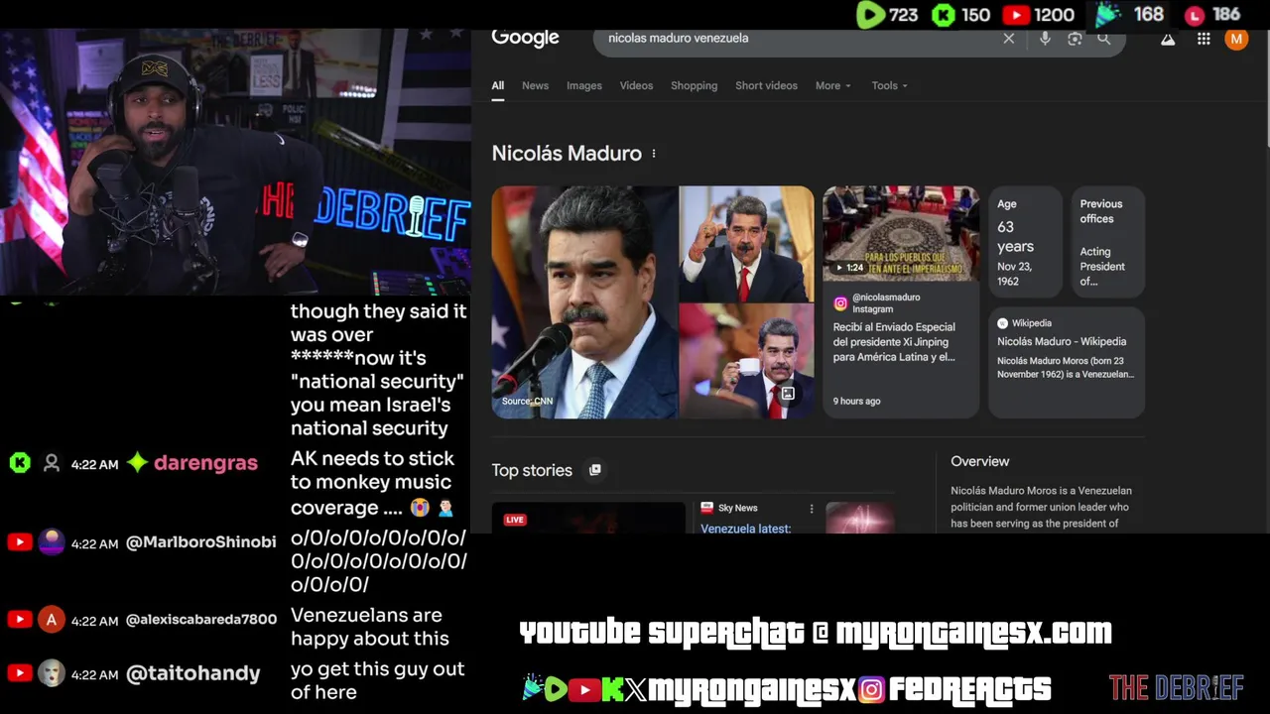Click YouTube icon beside @MarlboroShinobi

pos(19,542)
